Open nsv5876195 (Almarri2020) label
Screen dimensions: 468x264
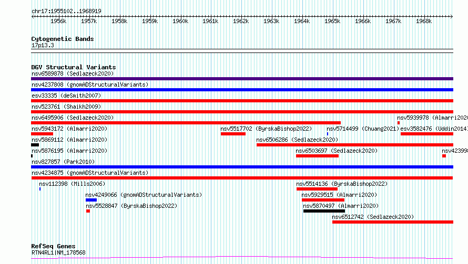69,151
